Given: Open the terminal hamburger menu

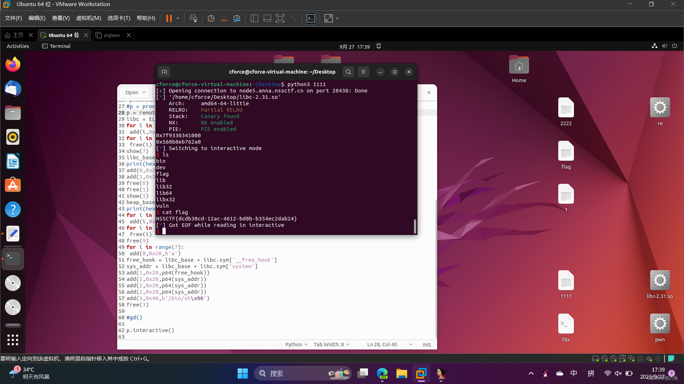Looking at the screenshot, I should coord(363,72).
